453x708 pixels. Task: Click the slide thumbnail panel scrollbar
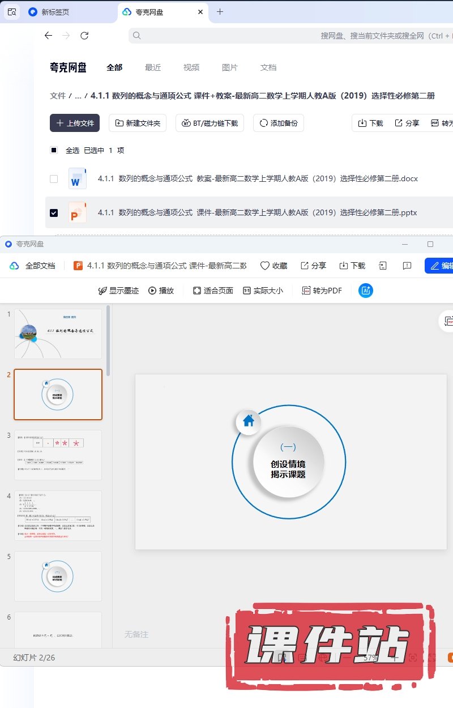click(x=108, y=340)
